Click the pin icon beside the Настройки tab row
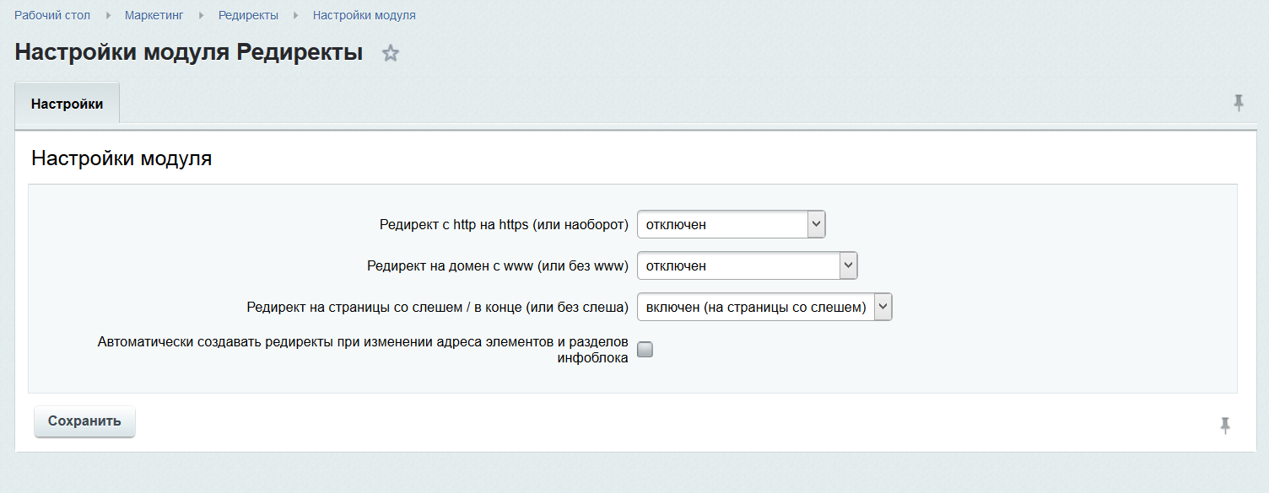The width and height of the screenshot is (1269, 493). tap(1238, 103)
